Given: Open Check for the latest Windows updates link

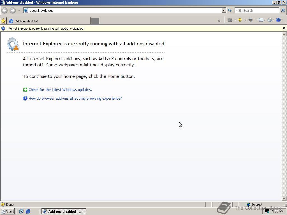Looking at the screenshot, I should [60, 90].
